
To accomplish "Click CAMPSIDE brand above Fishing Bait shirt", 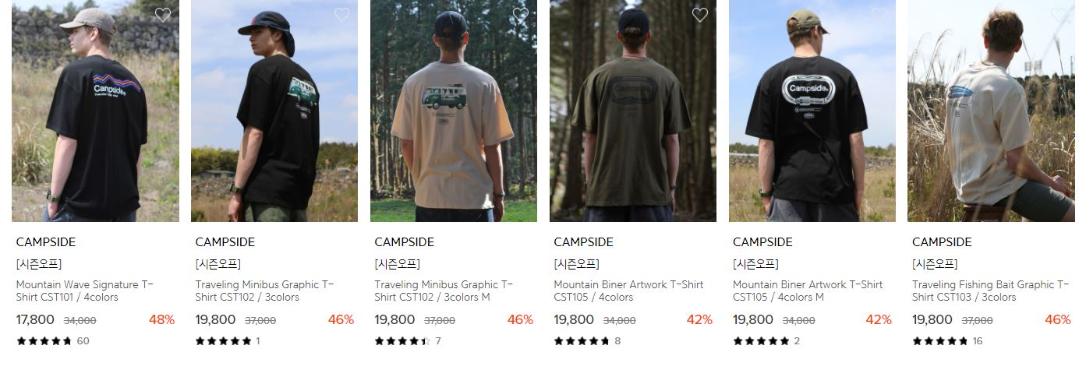I will pos(942,242).
